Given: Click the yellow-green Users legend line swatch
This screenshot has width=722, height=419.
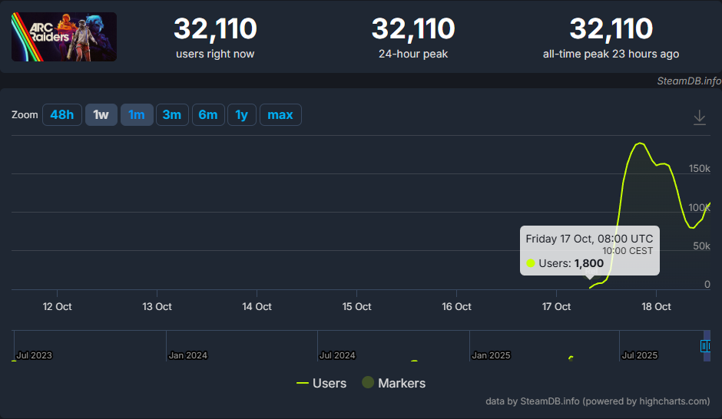Looking at the screenshot, I should (x=303, y=383).
